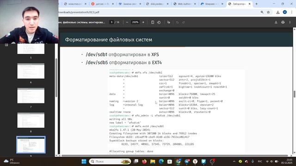The height and width of the screenshot is (166, 296).
Task: Close the active "Лаборатор" tab
Action: coord(250,4)
